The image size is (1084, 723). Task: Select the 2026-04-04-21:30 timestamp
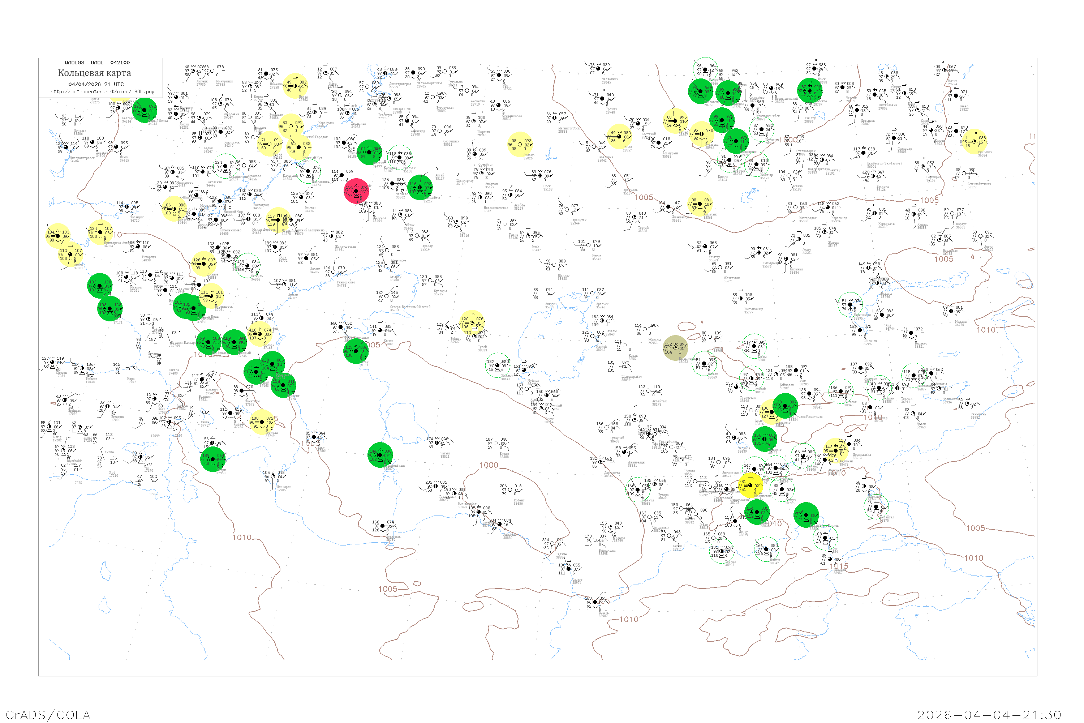(989, 715)
